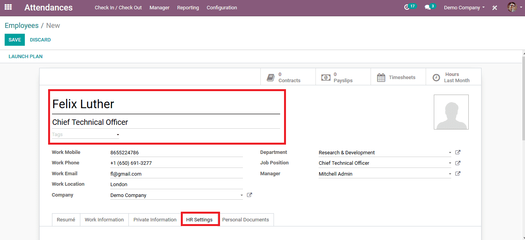Open the 0 Payslips stat button

343,77
